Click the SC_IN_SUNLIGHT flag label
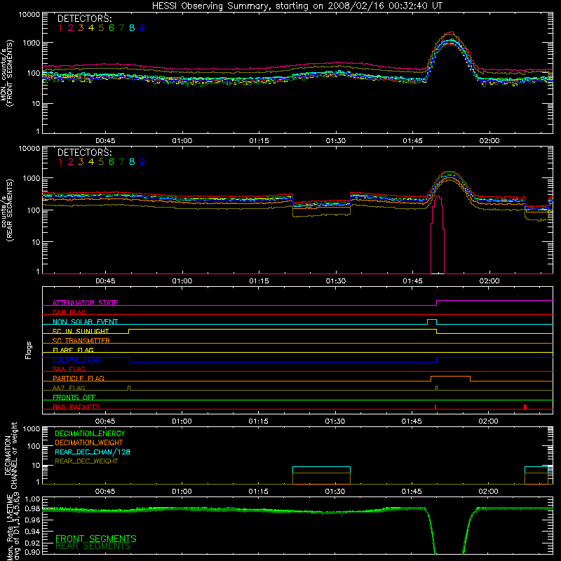This screenshot has height=561, width=561. pos(81,331)
